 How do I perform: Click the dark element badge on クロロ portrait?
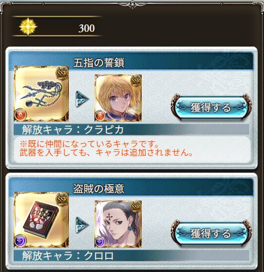[x=100, y=242]
